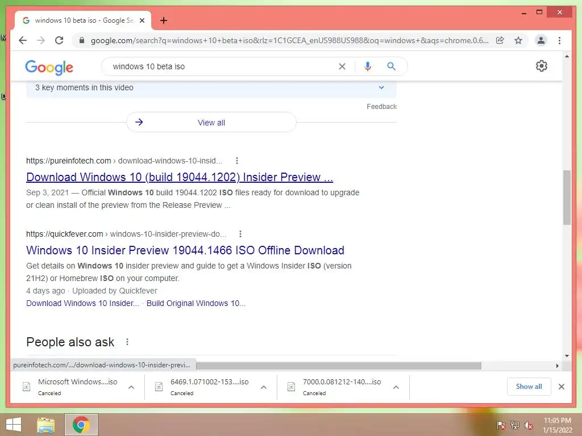Open a new tab with plus button
Image resolution: width=582 pixels, height=436 pixels.
tap(163, 20)
